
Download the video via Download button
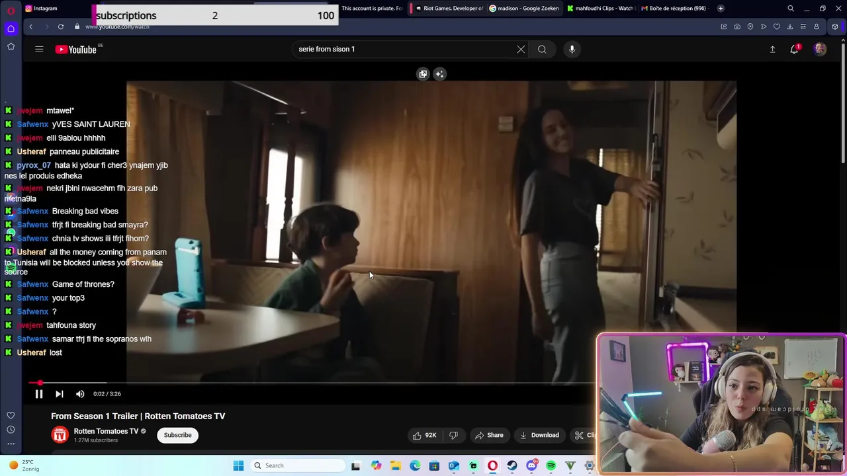(x=539, y=435)
